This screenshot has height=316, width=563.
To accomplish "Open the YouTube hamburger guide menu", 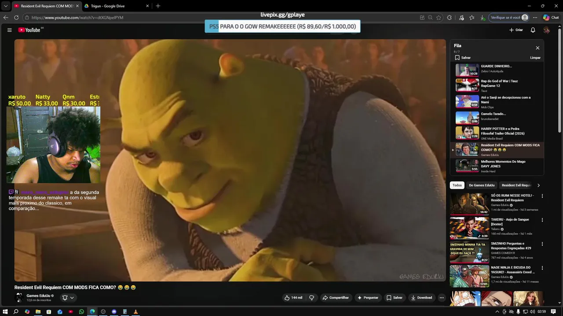I will point(9,30).
